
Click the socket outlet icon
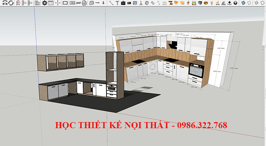[x=165, y=3]
